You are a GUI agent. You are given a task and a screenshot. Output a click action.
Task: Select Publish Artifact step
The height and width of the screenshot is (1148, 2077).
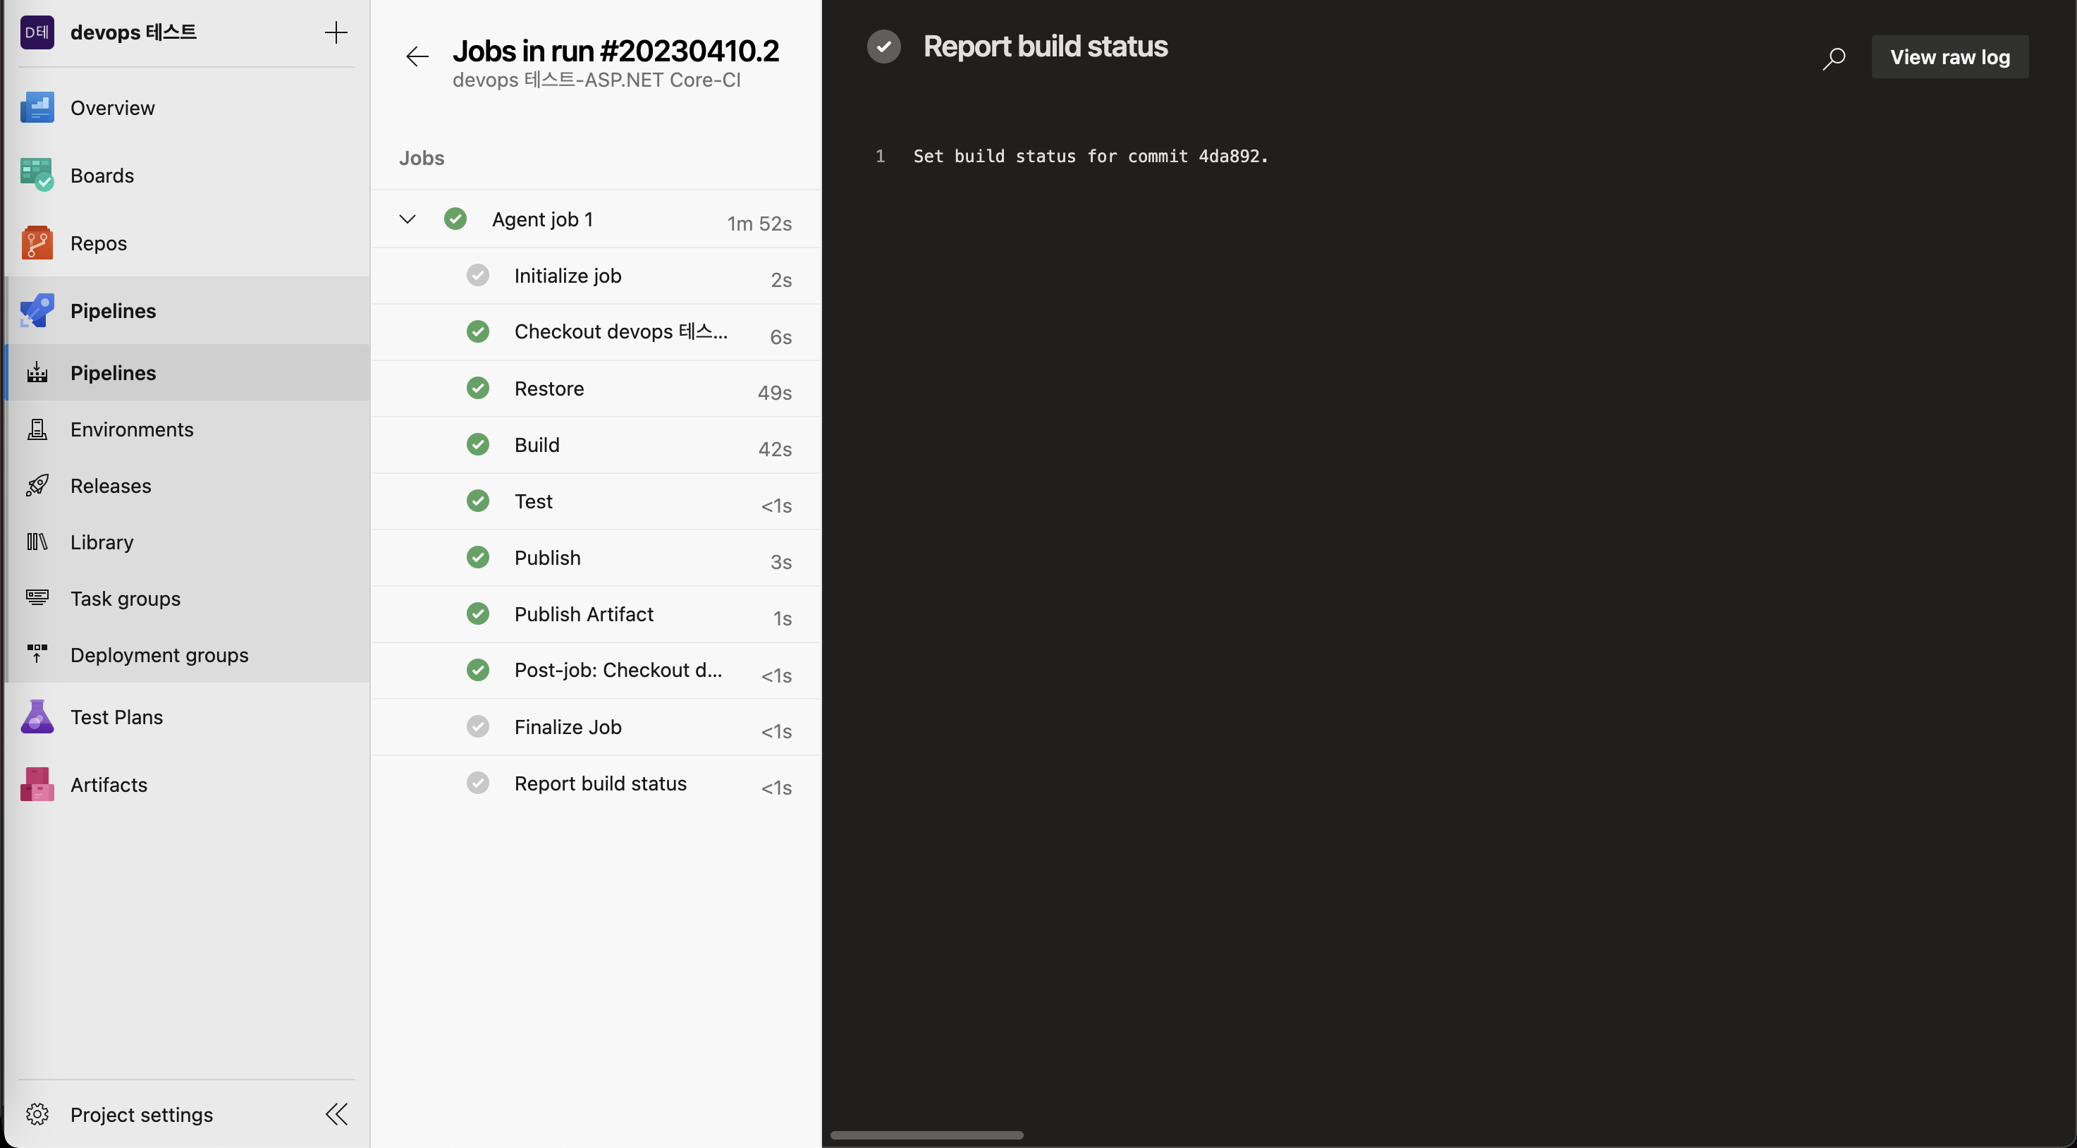tap(584, 614)
